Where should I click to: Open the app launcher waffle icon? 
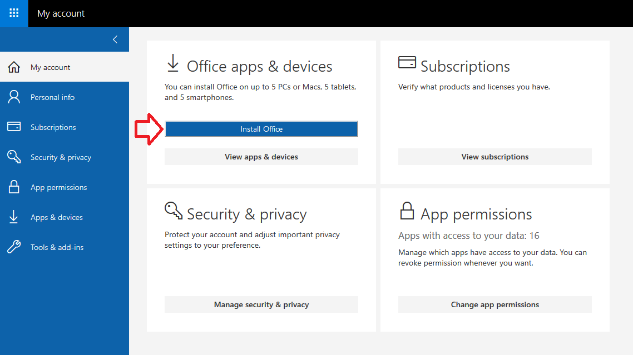[14, 13]
